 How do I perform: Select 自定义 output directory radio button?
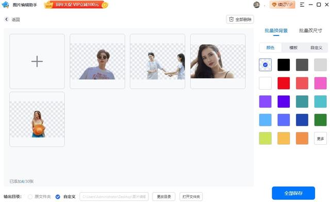pyautogui.click(x=58, y=196)
